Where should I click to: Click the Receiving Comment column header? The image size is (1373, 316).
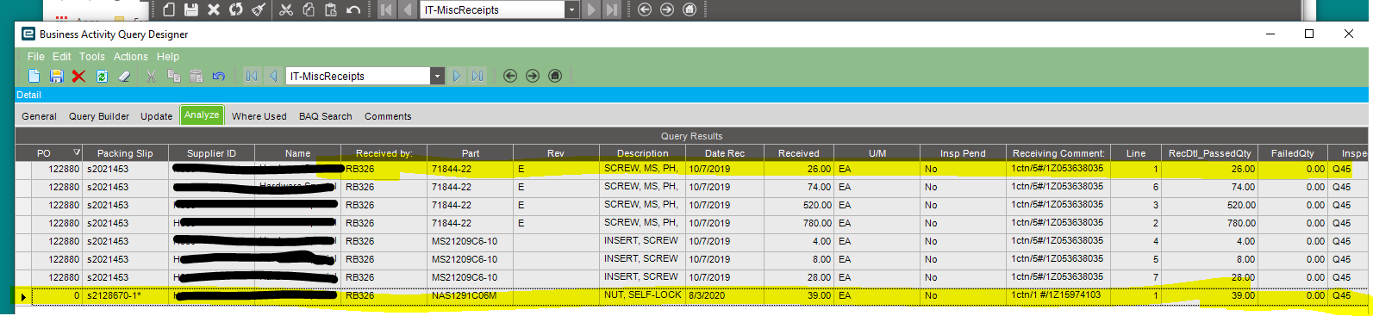coord(1058,153)
